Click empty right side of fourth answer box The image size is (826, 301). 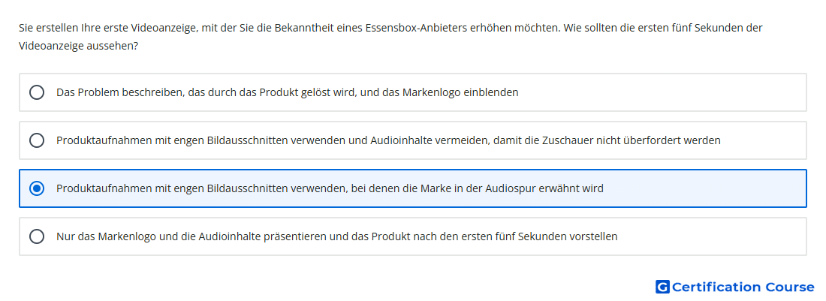point(711,236)
